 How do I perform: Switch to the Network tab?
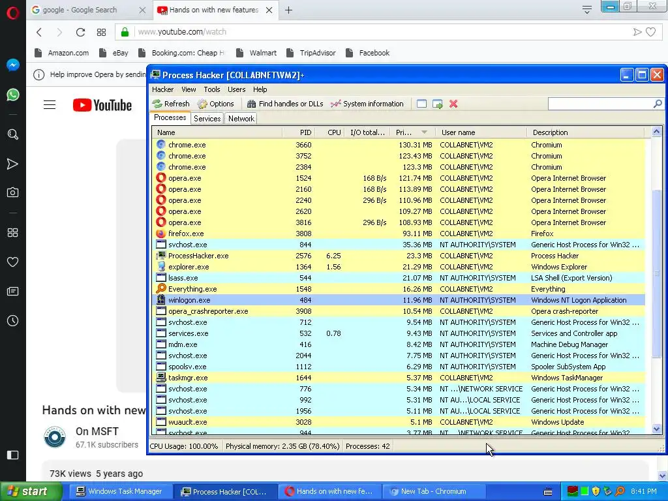[x=241, y=119]
